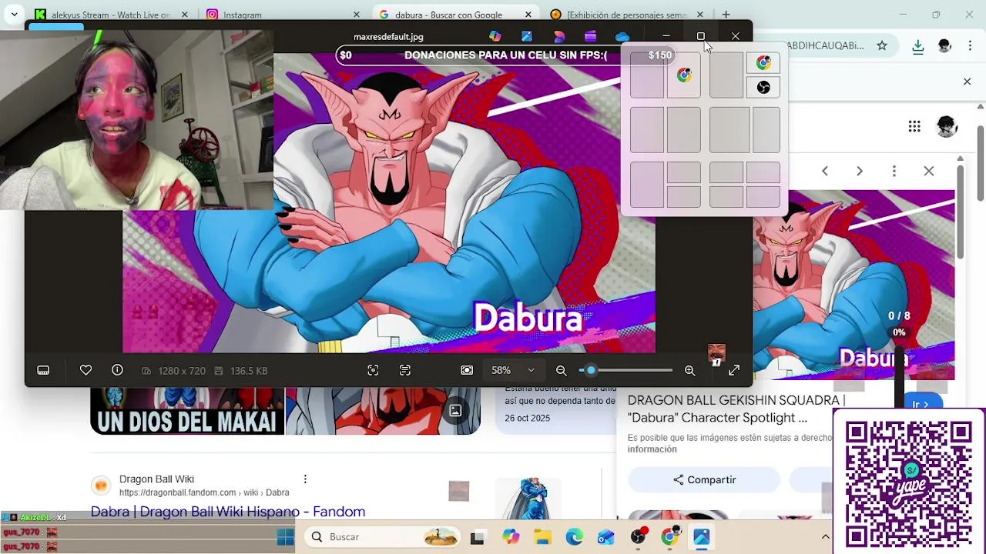Open OBS Studio from taskbar
The width and height of the screenshot is (986, 554).
point(638,537)
